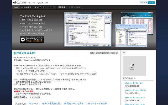
Task: Click the (2021/11/01 15:11) comment date
Action: click(x=133, y=93)
